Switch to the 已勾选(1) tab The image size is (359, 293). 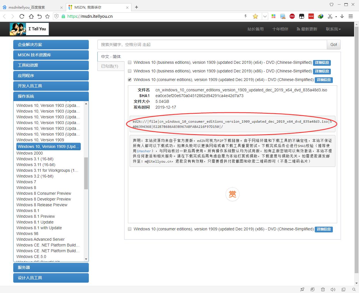click(x=111, y=66)
